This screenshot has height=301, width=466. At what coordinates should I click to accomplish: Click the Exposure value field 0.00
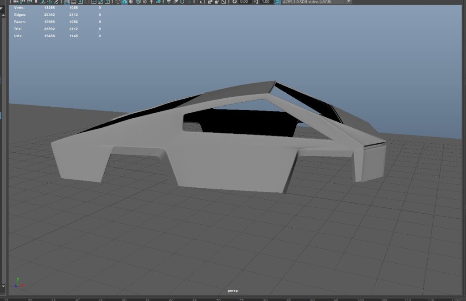[x=244, y=2]
